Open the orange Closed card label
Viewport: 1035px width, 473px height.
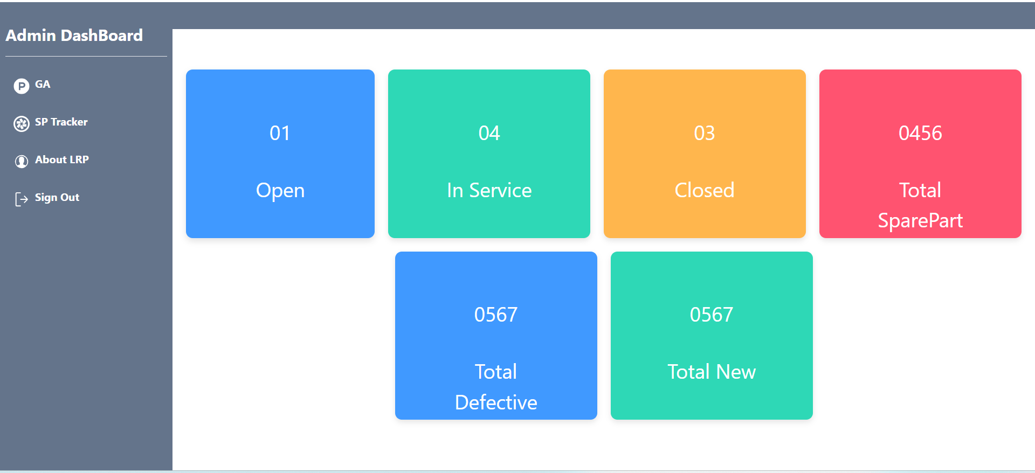coord(705,191)
